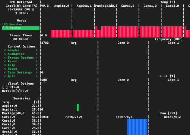190x135 pixels.
Task: Click the Acpitz,0 temperature bar graph
Action: [x=61, y=34]
